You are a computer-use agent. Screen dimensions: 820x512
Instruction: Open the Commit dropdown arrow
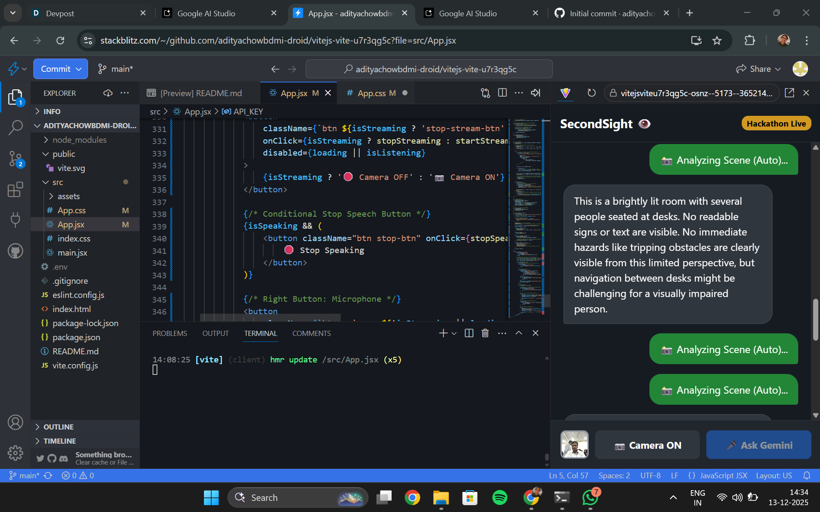79,69
